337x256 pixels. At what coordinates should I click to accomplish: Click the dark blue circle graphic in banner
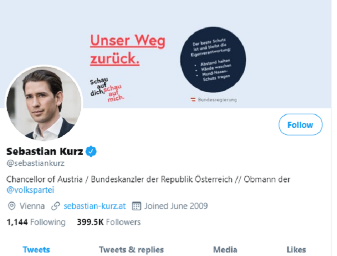(x=213, y=60)
